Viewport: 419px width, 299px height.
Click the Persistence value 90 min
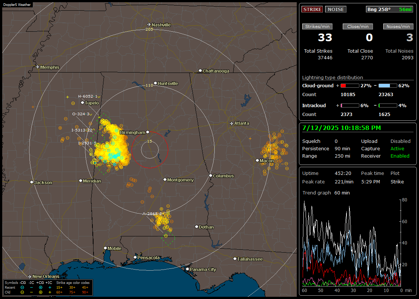coord(342,148)
